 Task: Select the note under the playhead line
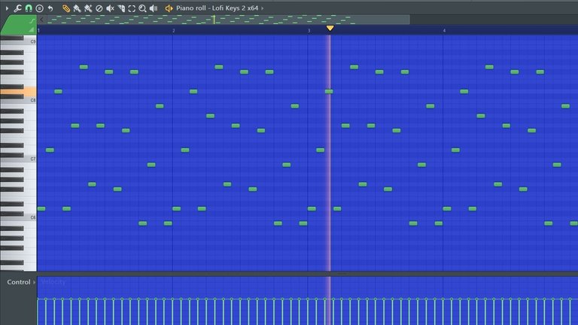tap(329, 91)
